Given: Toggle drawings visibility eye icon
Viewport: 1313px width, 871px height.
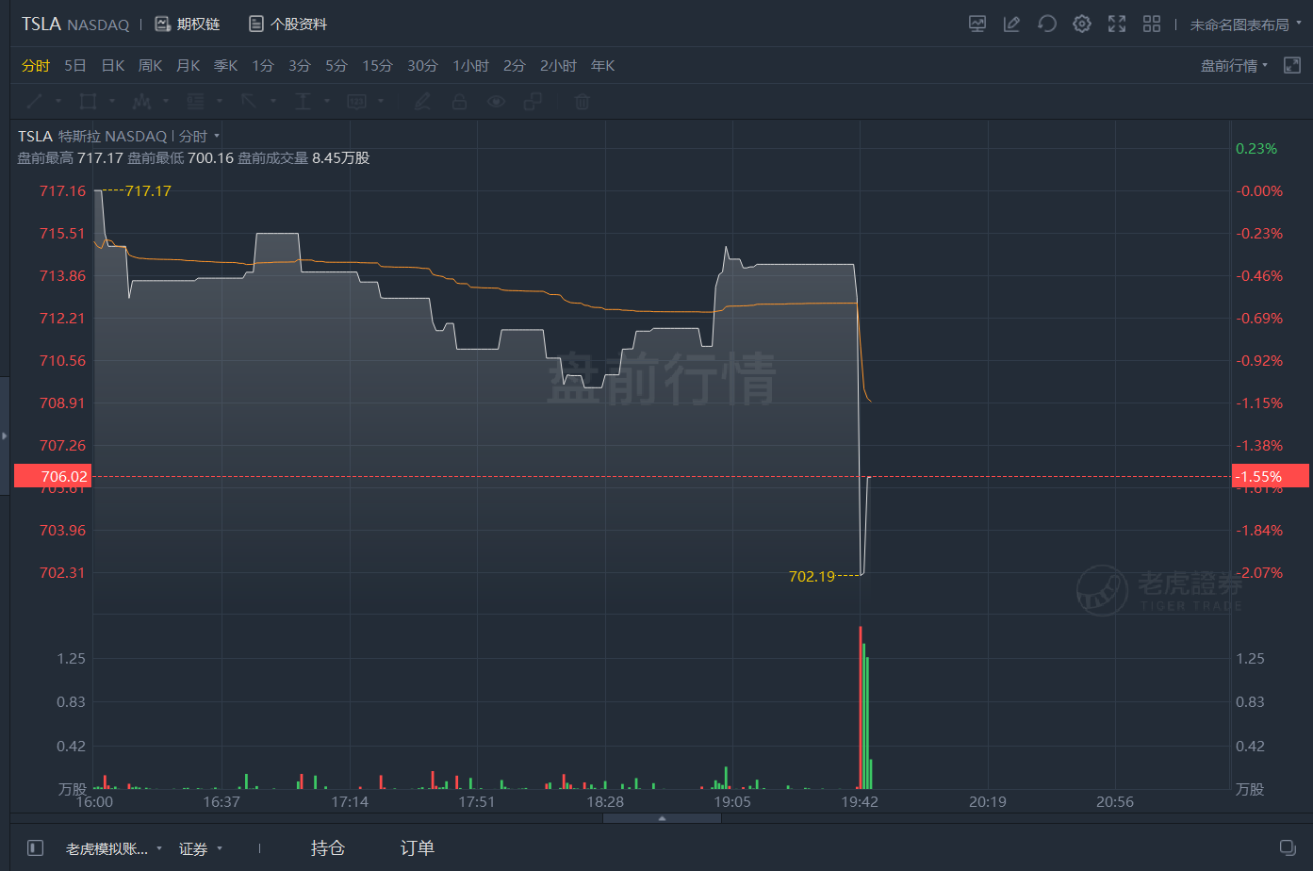Looking at the screenshot, I should [x=496, y=101].
